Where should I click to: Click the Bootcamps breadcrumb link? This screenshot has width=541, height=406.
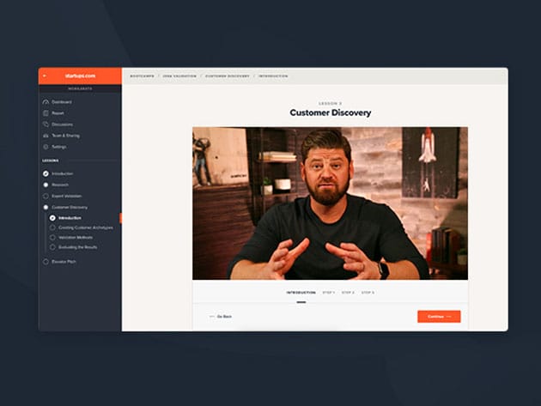coord(143,76)
